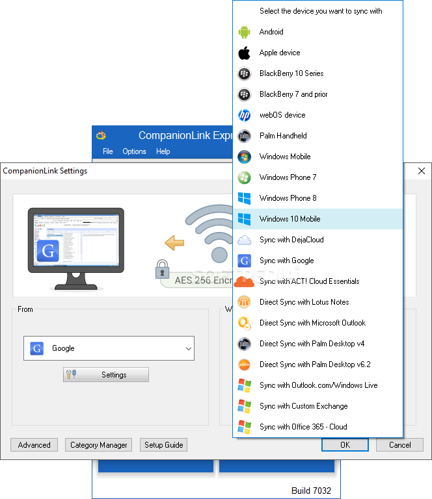
Task: Choose Sync with Google option
Action: (x=318, y=261)
